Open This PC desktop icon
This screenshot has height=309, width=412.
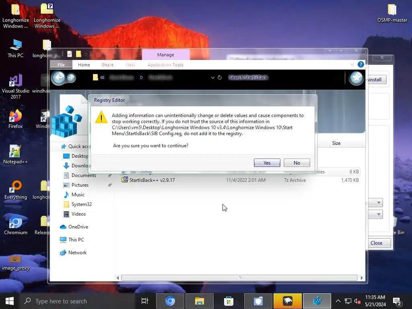[16, 48]
